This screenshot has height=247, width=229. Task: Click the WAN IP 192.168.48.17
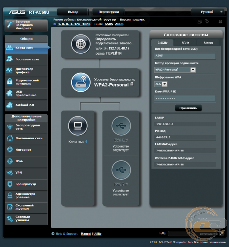pos(119,48)
